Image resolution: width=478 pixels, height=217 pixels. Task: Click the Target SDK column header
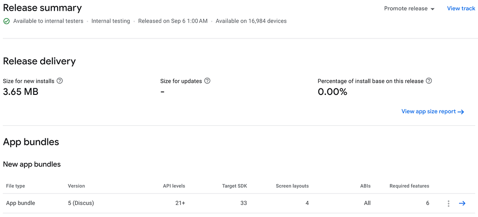[235, 186]
